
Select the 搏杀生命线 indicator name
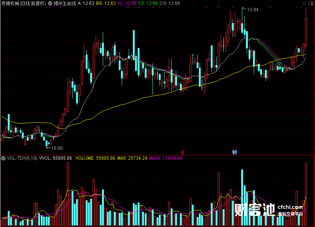[65, 3]
